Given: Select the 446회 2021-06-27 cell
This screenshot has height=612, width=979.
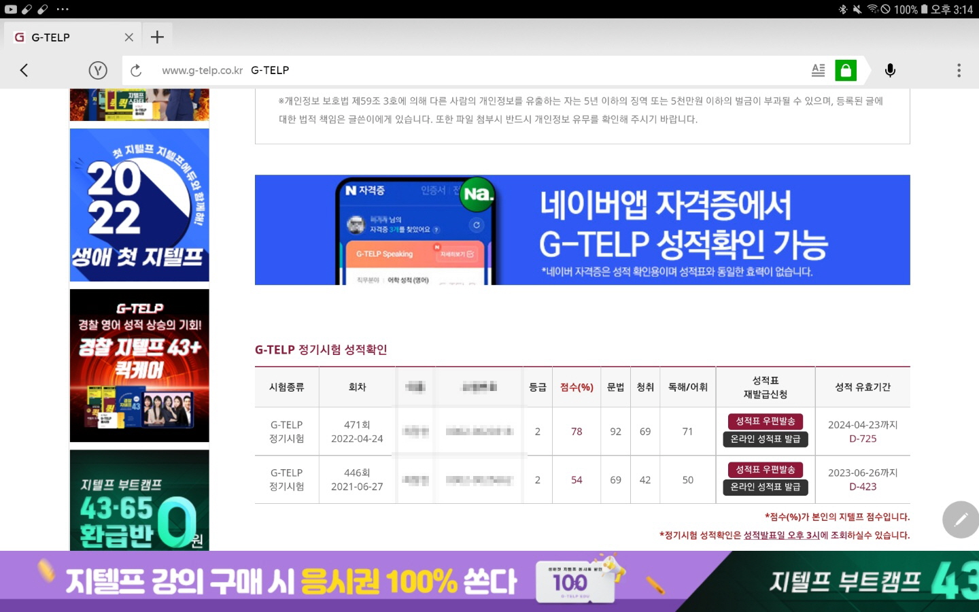Looking at the screenshot, I should (x=357, y=479).
